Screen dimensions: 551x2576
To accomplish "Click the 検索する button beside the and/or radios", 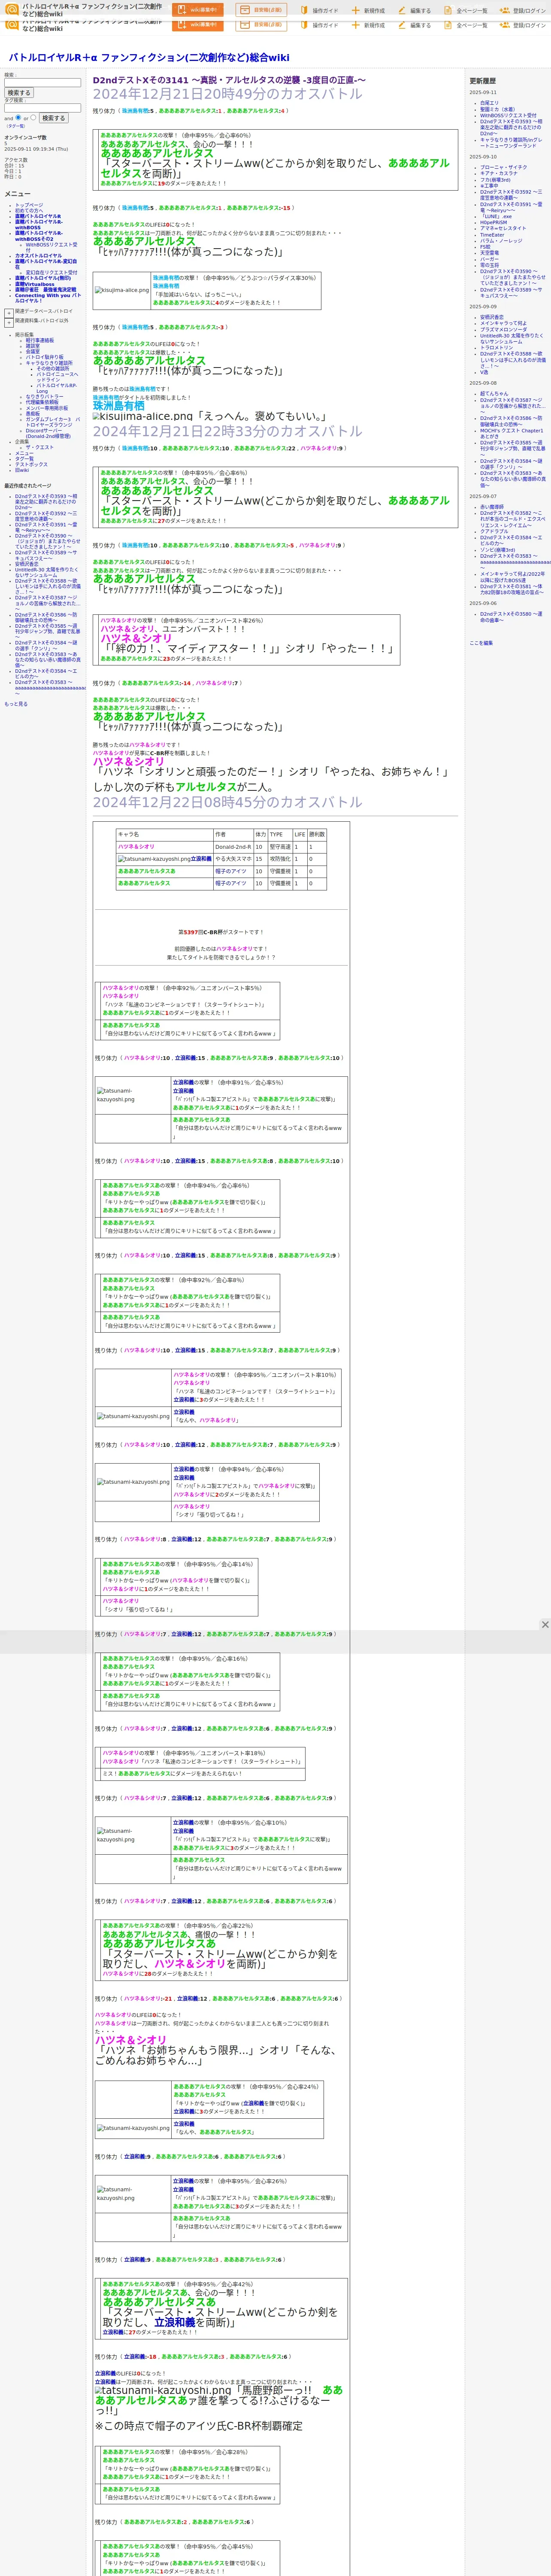I will point(53,118).
